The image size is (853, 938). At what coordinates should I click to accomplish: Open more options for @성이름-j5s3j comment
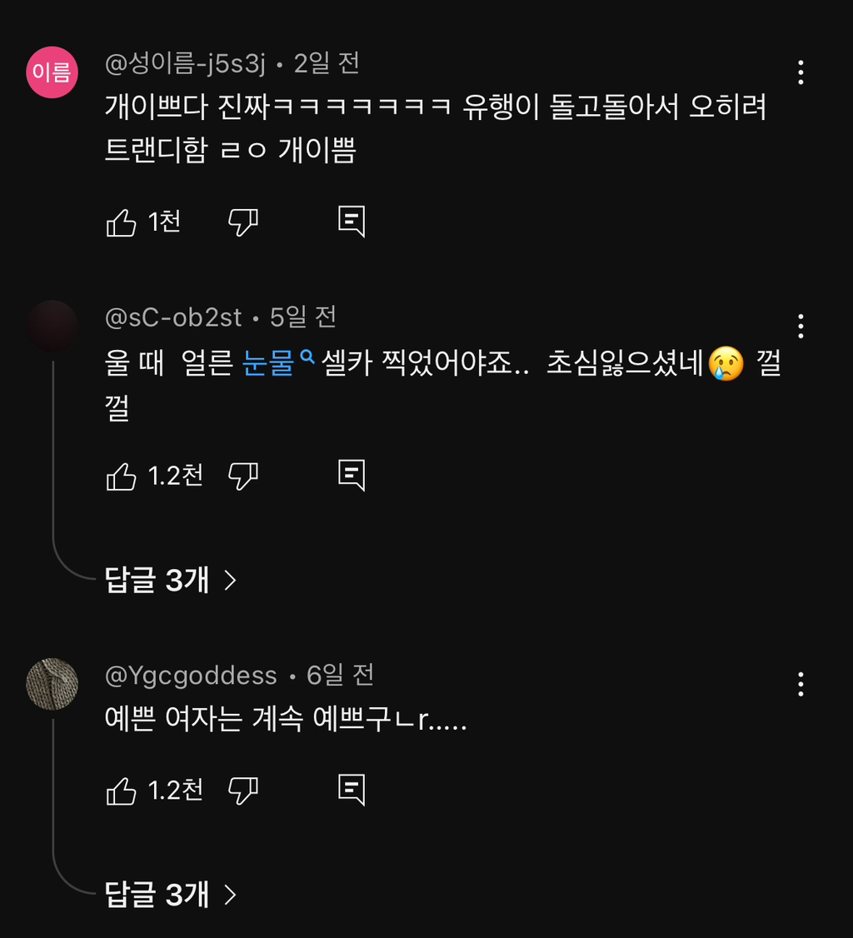point(800,72)
